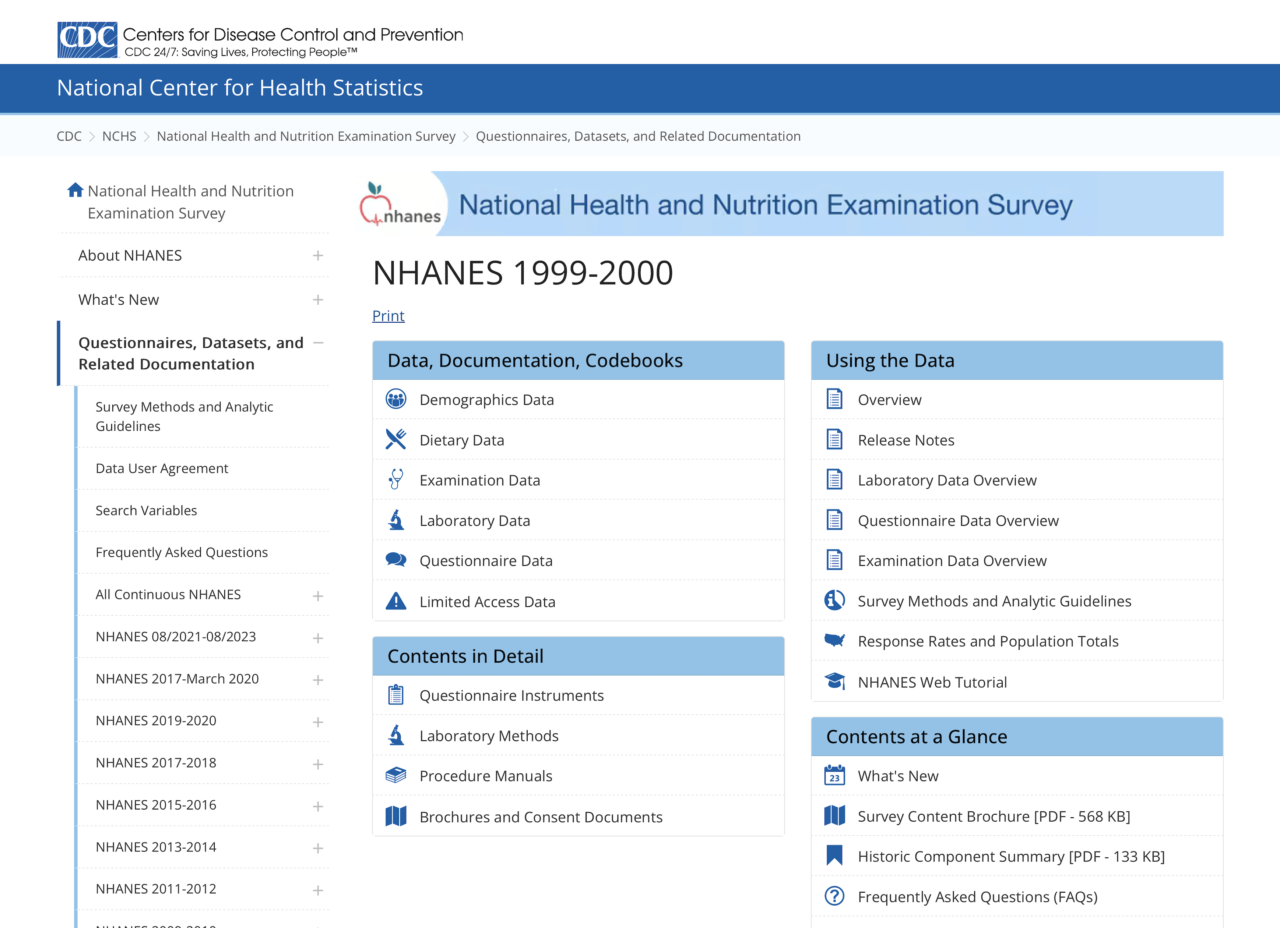Click the Dietary Data fork-knife icon

coord(395,439)
